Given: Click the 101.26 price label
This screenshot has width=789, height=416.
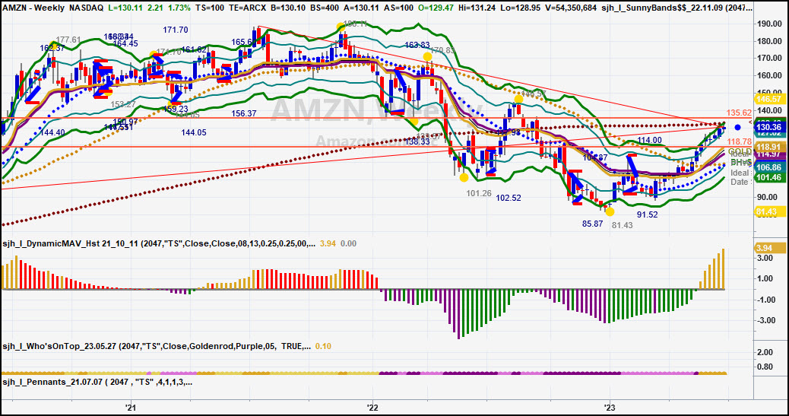Looking at the screenshot, I should click(479, 193).
